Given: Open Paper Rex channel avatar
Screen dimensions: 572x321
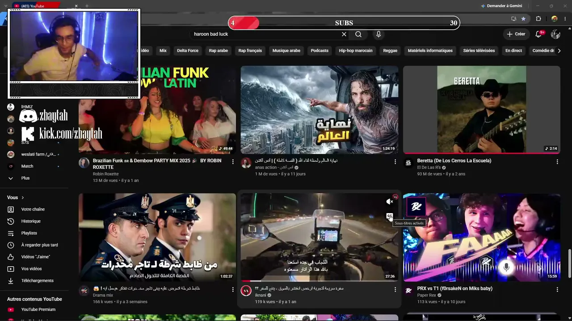Looking at the screenshot, I should pos(408,291).
